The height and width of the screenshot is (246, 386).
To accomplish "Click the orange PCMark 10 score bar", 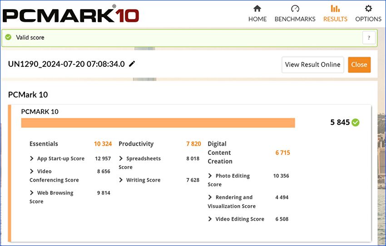I will tap(158, 123).
